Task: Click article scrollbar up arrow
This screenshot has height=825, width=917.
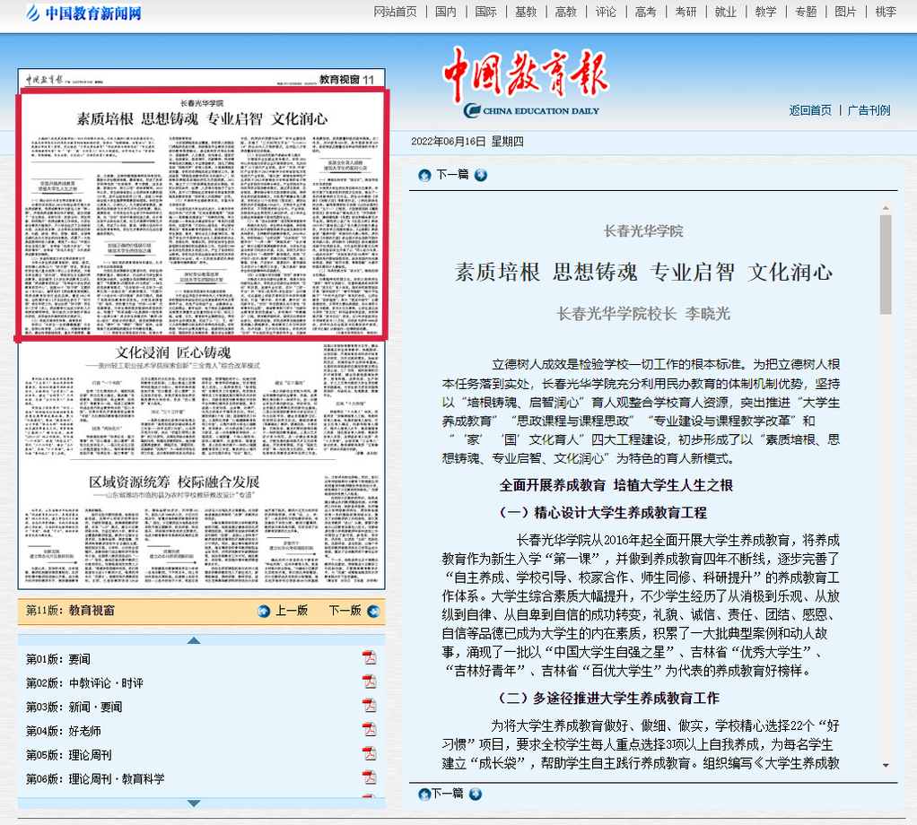Action: [x=886, y=207]
